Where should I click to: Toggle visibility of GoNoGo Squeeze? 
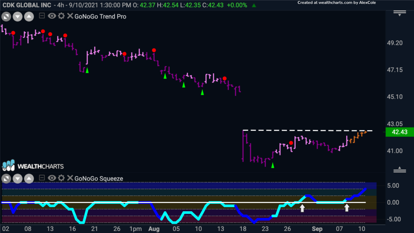52,178
